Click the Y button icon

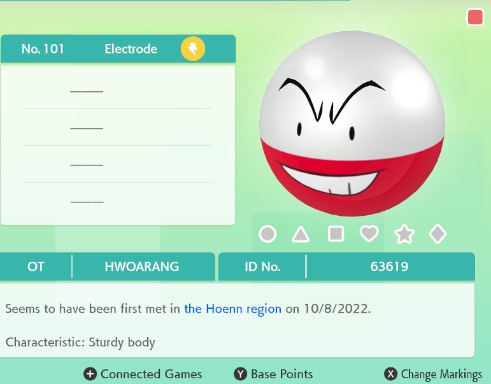tap(241, 374)
